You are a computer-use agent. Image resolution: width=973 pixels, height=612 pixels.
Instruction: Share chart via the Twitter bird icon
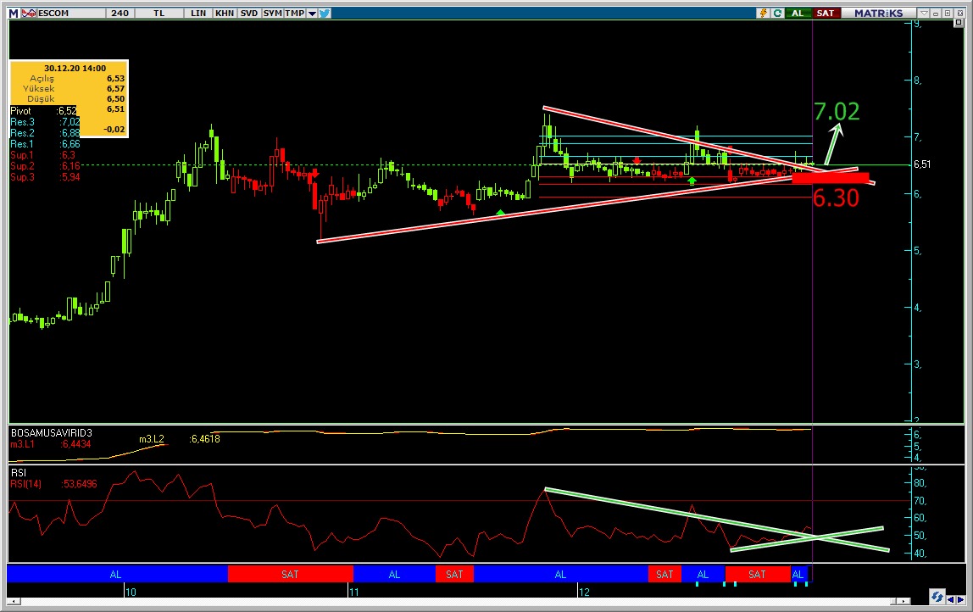[324, 14]
